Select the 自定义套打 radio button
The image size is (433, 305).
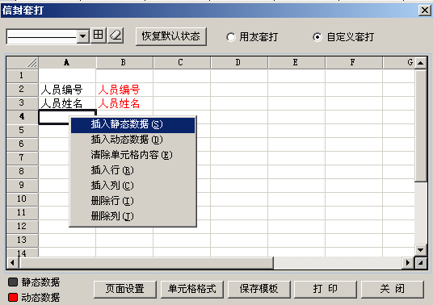317,37
